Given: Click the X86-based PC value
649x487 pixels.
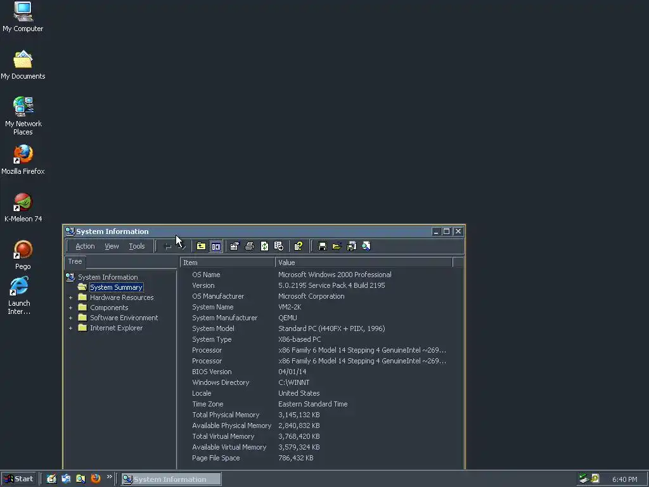Looking at the screenshot, I should [300, 340].
